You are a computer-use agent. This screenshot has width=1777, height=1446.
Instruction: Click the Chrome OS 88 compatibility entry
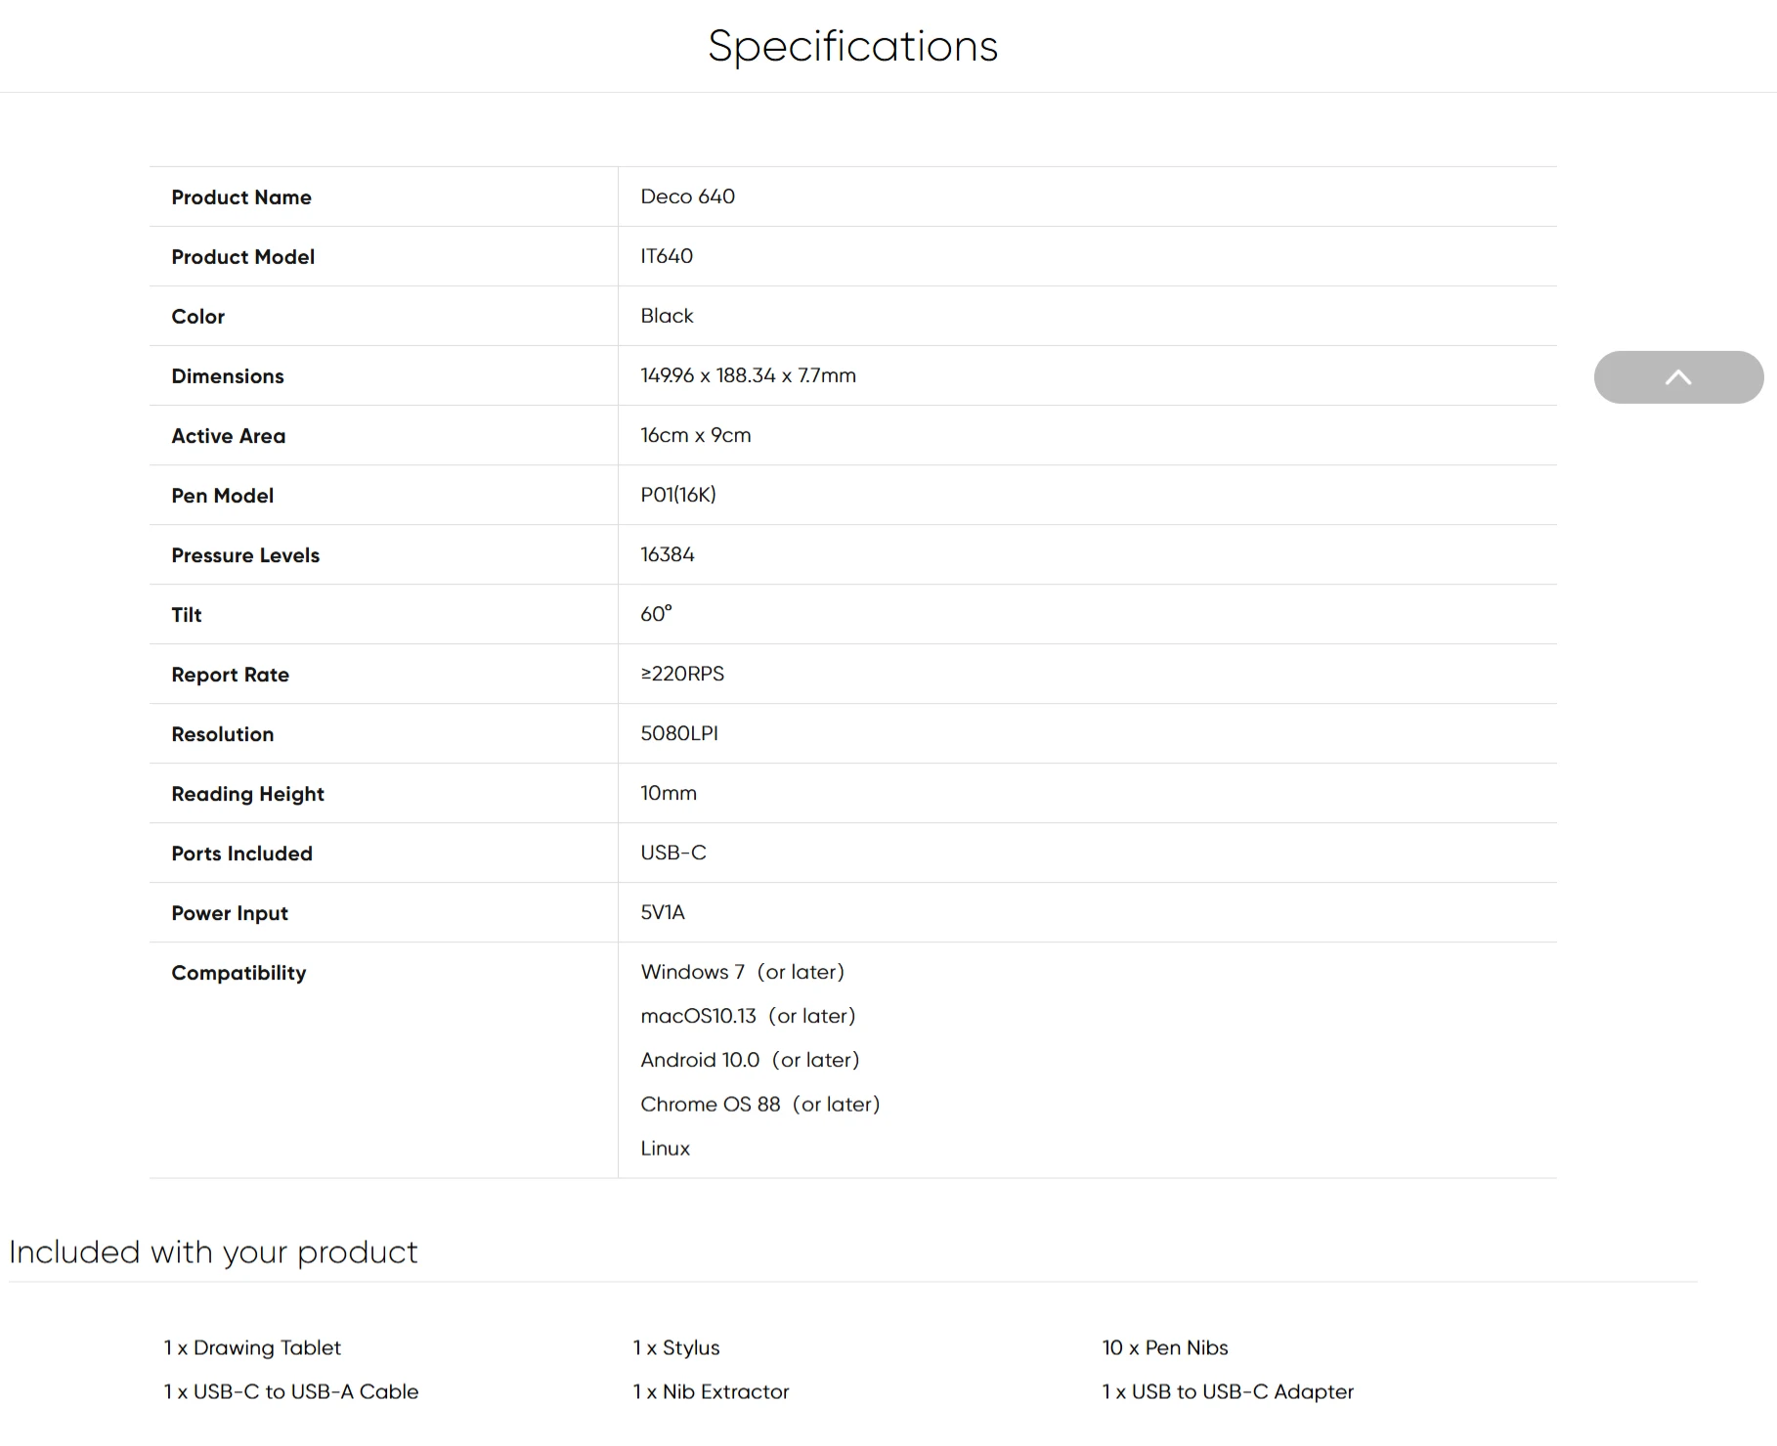(x=760, y=1104)
